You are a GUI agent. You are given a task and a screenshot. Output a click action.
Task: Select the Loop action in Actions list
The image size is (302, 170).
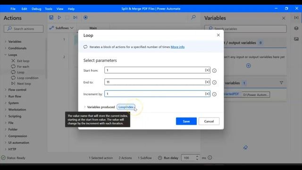tap(18, 72)
